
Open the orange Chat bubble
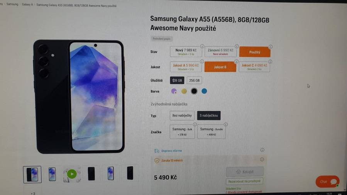[328, 182]
